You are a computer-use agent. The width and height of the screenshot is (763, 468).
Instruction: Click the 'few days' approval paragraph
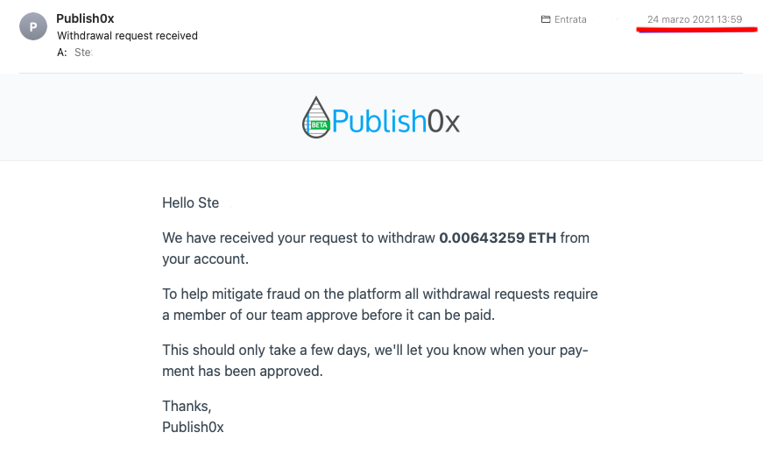pyautogui.click(x=375, y=360)
